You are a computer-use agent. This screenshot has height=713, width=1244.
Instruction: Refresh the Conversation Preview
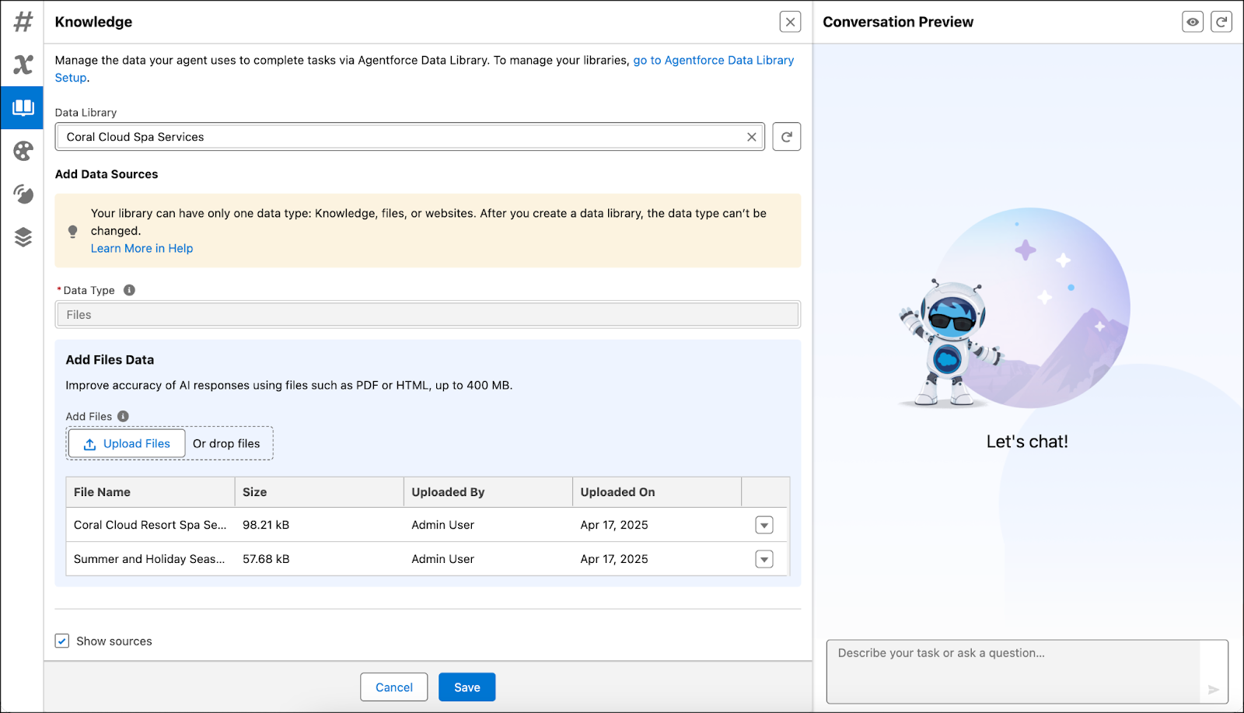click(1221, 21)
